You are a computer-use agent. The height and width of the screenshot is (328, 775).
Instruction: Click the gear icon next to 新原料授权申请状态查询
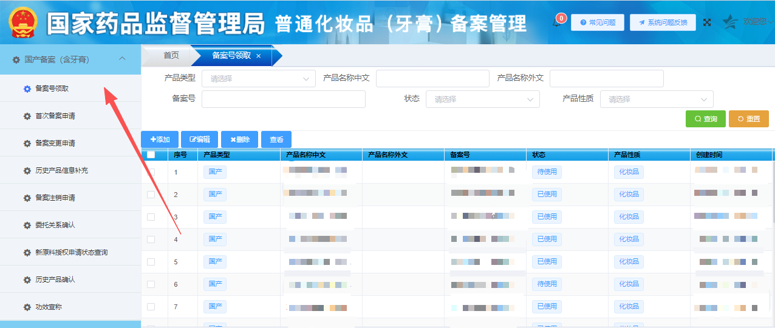coord(27,252)
